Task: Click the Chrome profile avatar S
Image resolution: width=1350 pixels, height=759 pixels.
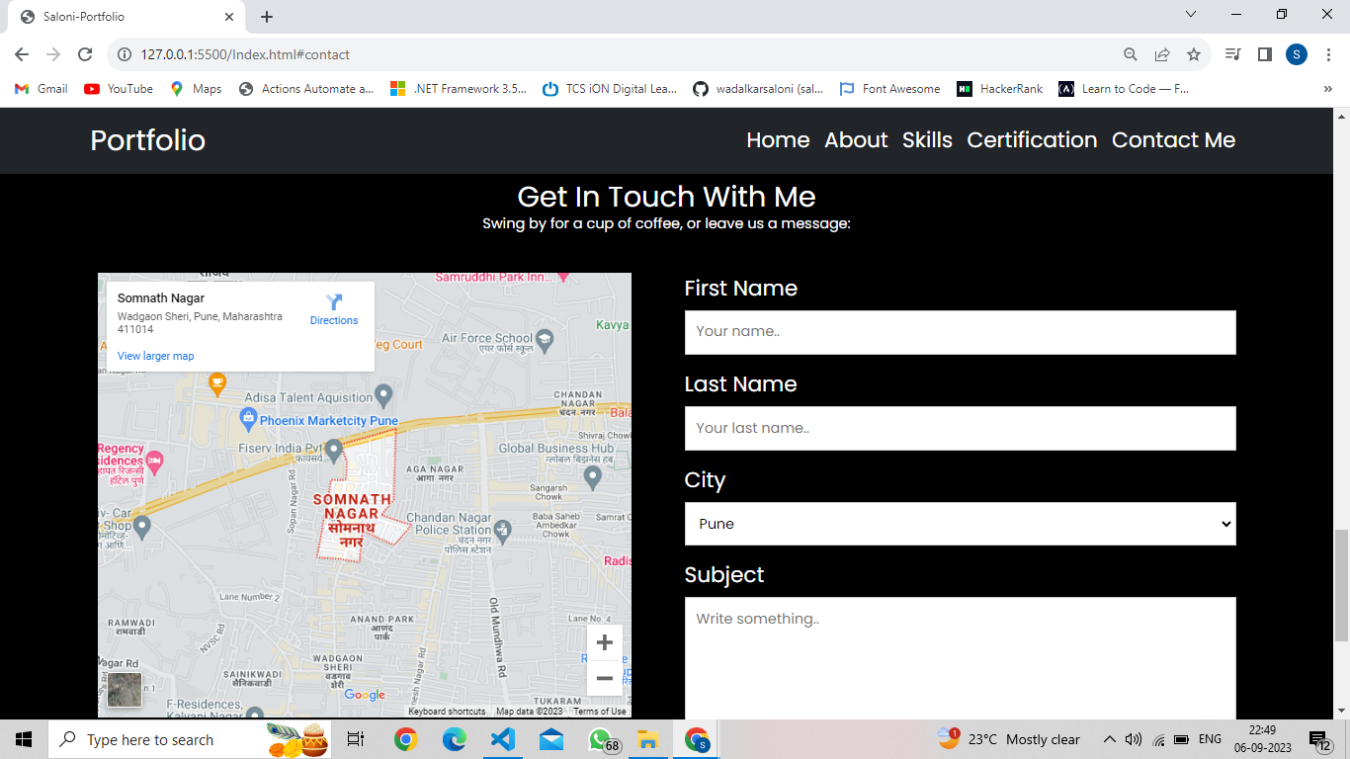Action: pos(1296,56)
